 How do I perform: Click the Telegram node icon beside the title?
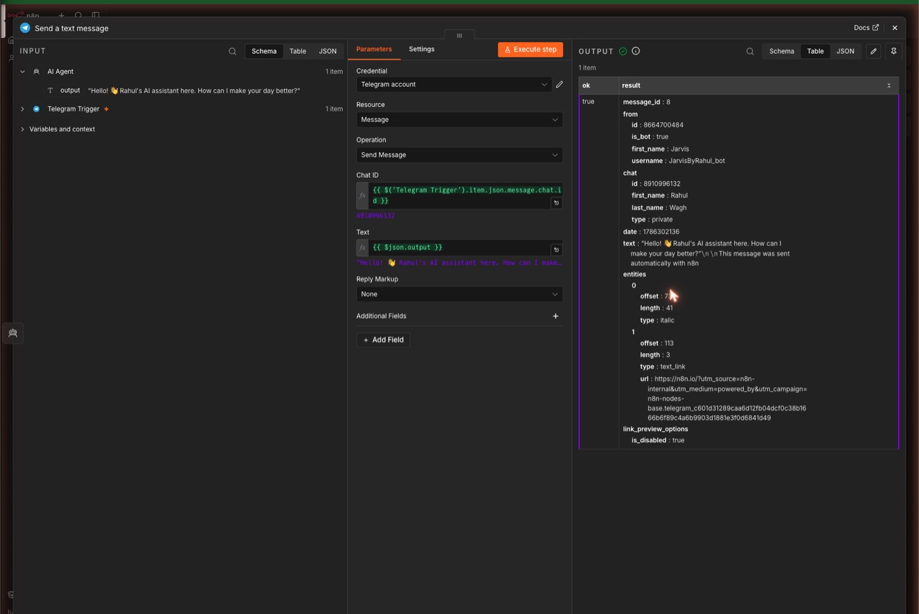[x=25, y=28]
